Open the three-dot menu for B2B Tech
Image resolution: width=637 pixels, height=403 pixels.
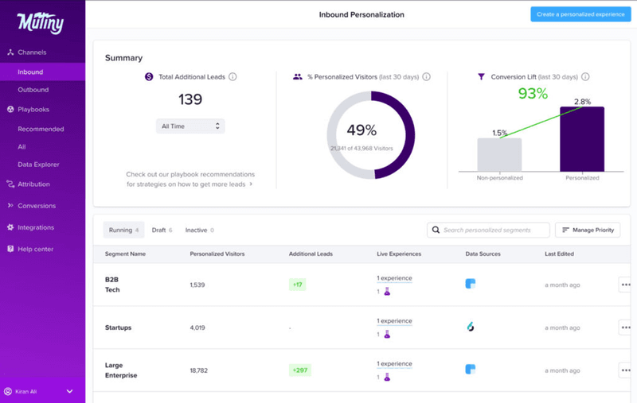point(626,285)
